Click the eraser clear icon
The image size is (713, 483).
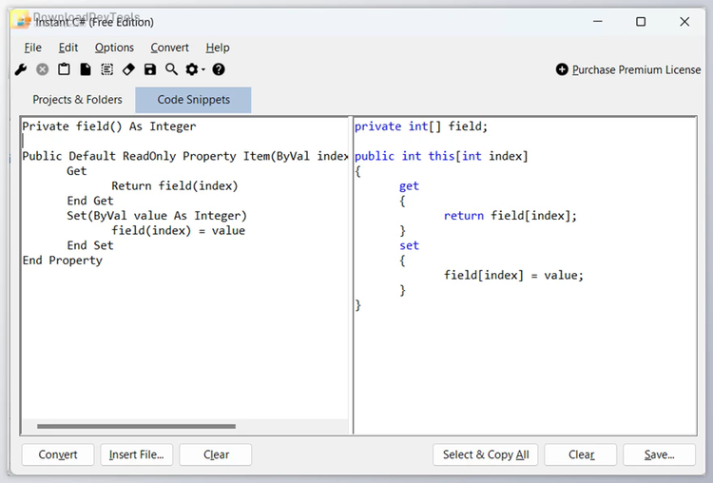(128, 69)
